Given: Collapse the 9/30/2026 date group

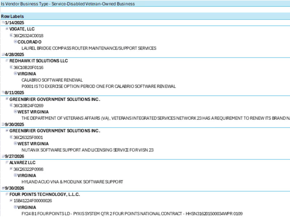Looking at the screenshot, I should tap(3, 188).
